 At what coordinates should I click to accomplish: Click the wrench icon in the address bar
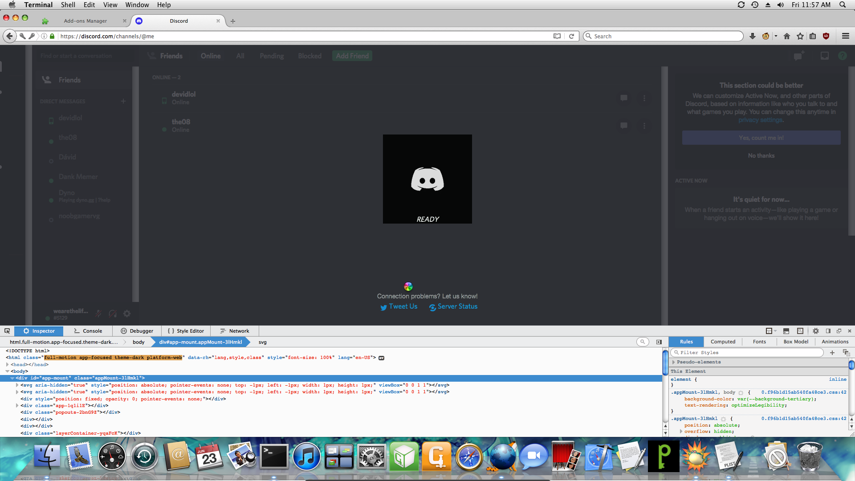click(x=22, y=36)
